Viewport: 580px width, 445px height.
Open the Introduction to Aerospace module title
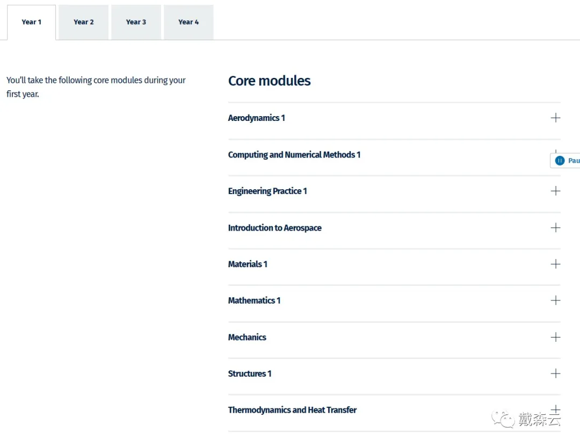[x=274, y=228]
